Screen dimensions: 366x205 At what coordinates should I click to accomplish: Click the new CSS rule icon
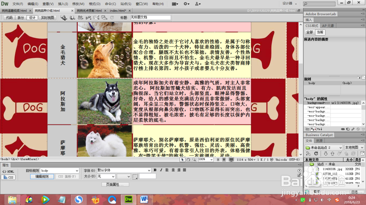(x=348, y=129)
